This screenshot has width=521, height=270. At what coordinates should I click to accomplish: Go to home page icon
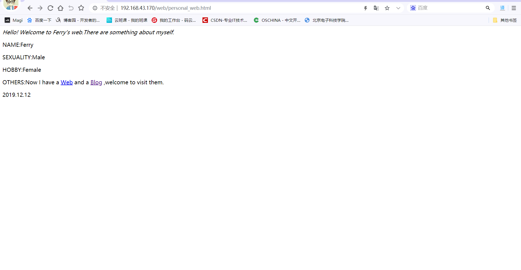(60, 8)
